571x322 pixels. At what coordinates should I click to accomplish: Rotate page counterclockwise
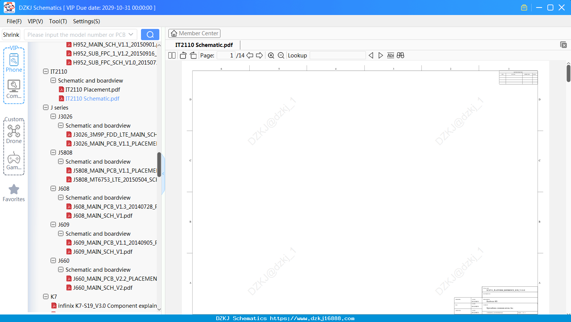click(x=183, y=56)
